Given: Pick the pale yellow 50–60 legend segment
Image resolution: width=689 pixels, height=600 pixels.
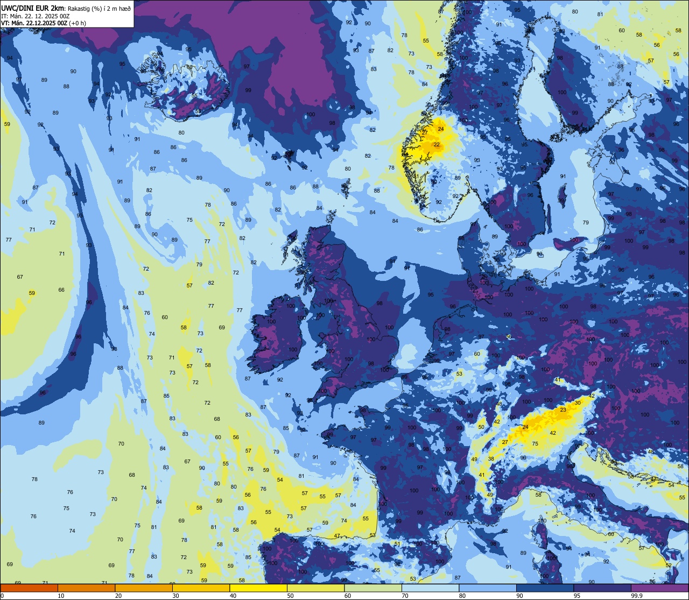Looking at the screenshot, I should click(315, 588).
